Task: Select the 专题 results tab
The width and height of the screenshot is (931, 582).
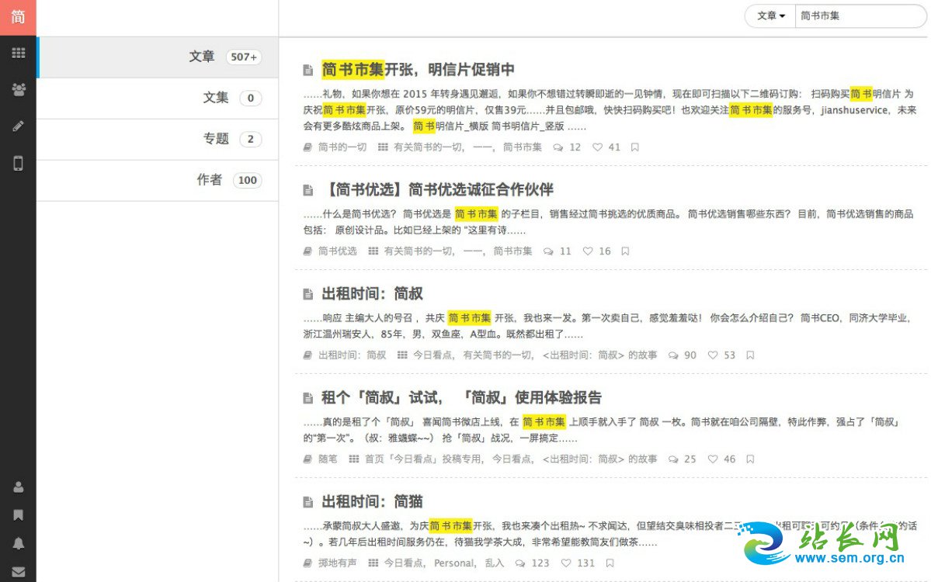Action: point(158,139)
